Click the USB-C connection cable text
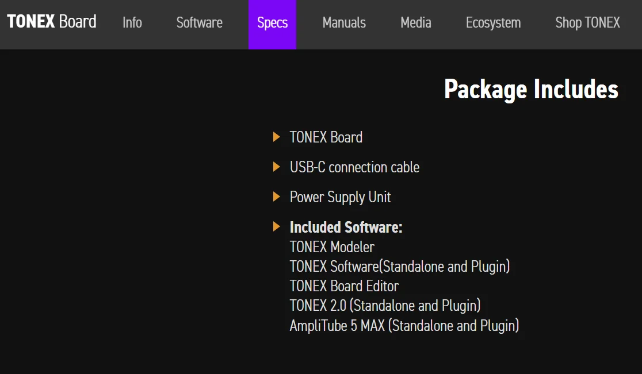The image size is (642, 374). [x=354, y=167]
